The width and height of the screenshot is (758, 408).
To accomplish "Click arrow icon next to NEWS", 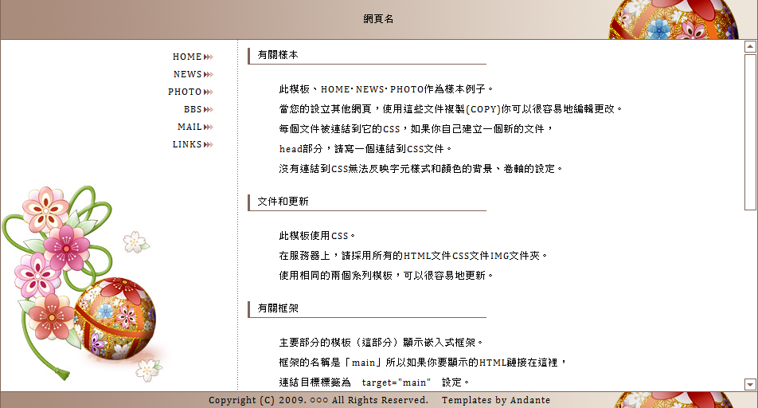I will tap(209, 75).
